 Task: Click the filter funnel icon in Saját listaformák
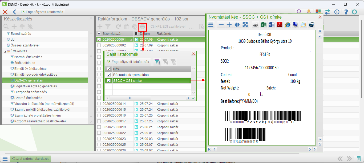click(157, 62)
